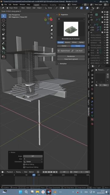The image size is (110, 195).
Task: Choose Cursor placement option
Action: click(78, 46)
